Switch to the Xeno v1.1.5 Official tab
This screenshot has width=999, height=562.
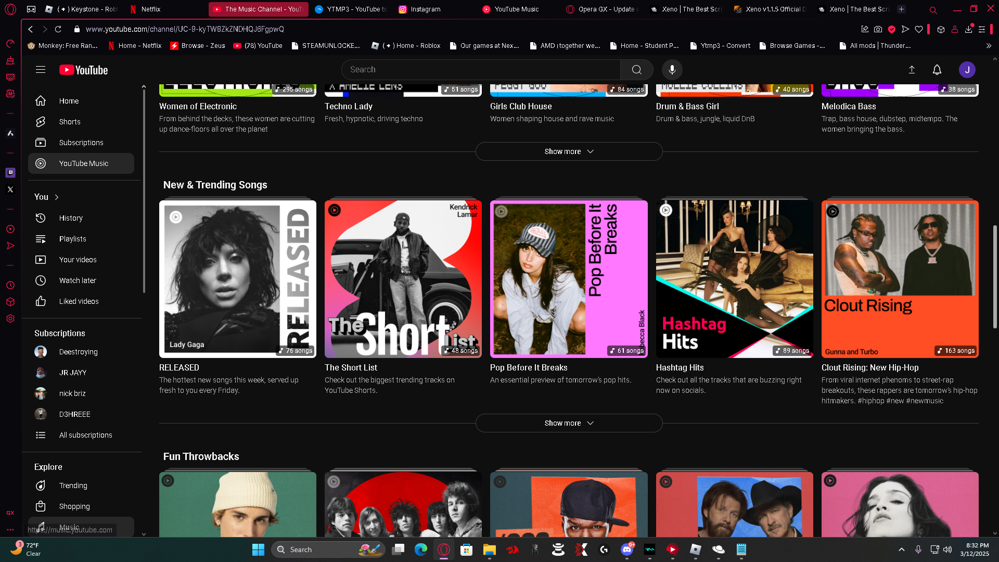(770, 9)
